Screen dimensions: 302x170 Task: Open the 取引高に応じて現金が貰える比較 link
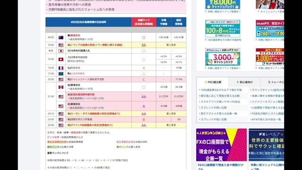220,96
